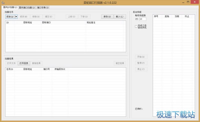Click the 地址备注 column header
Viewport: 200px width, 122px height.
tap(91, 22)
